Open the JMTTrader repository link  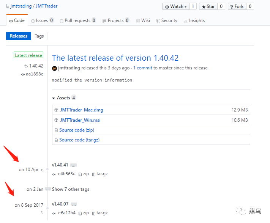[46, 6]
